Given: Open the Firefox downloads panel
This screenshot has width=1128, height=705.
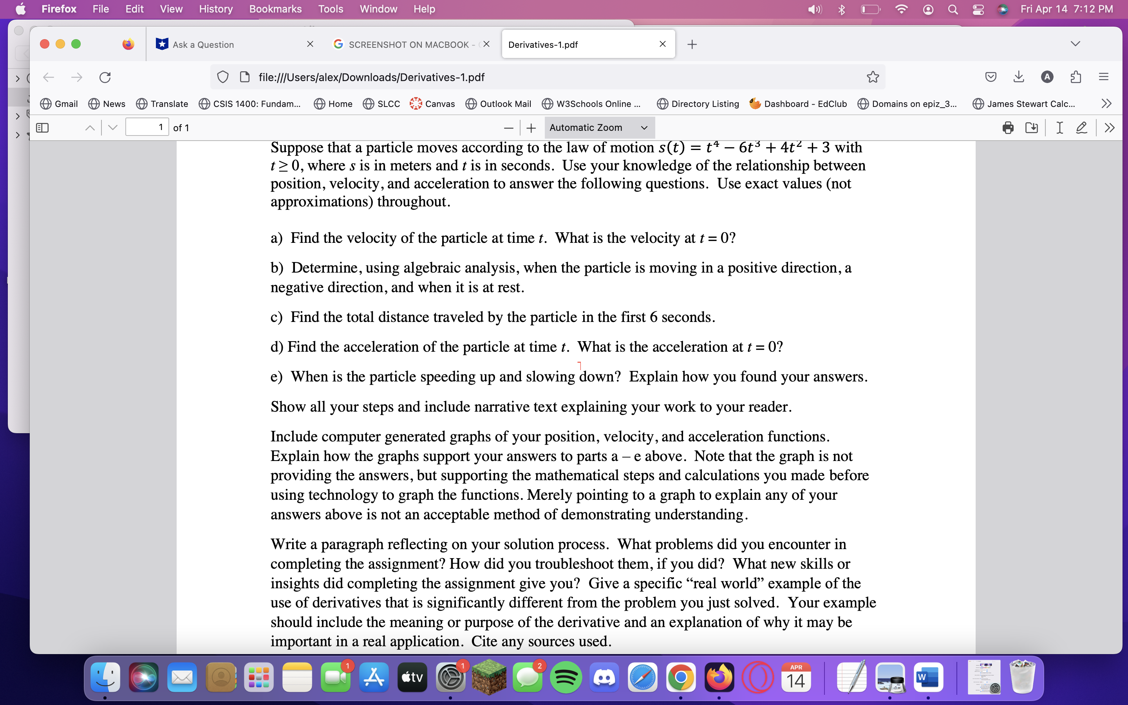Looking at the screenshot, I should pyautogui.click(x=1019, y=77).
